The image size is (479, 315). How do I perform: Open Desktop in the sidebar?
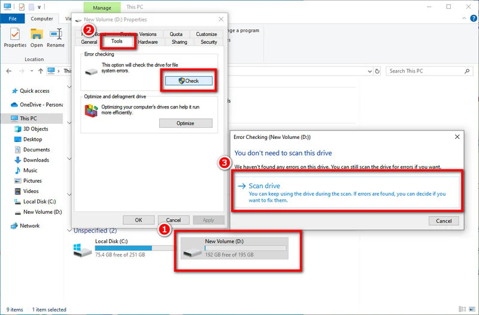tap(32, 139)
